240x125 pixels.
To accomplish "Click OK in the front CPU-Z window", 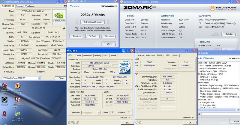I will pyautogui.click(x=127, y=123).
